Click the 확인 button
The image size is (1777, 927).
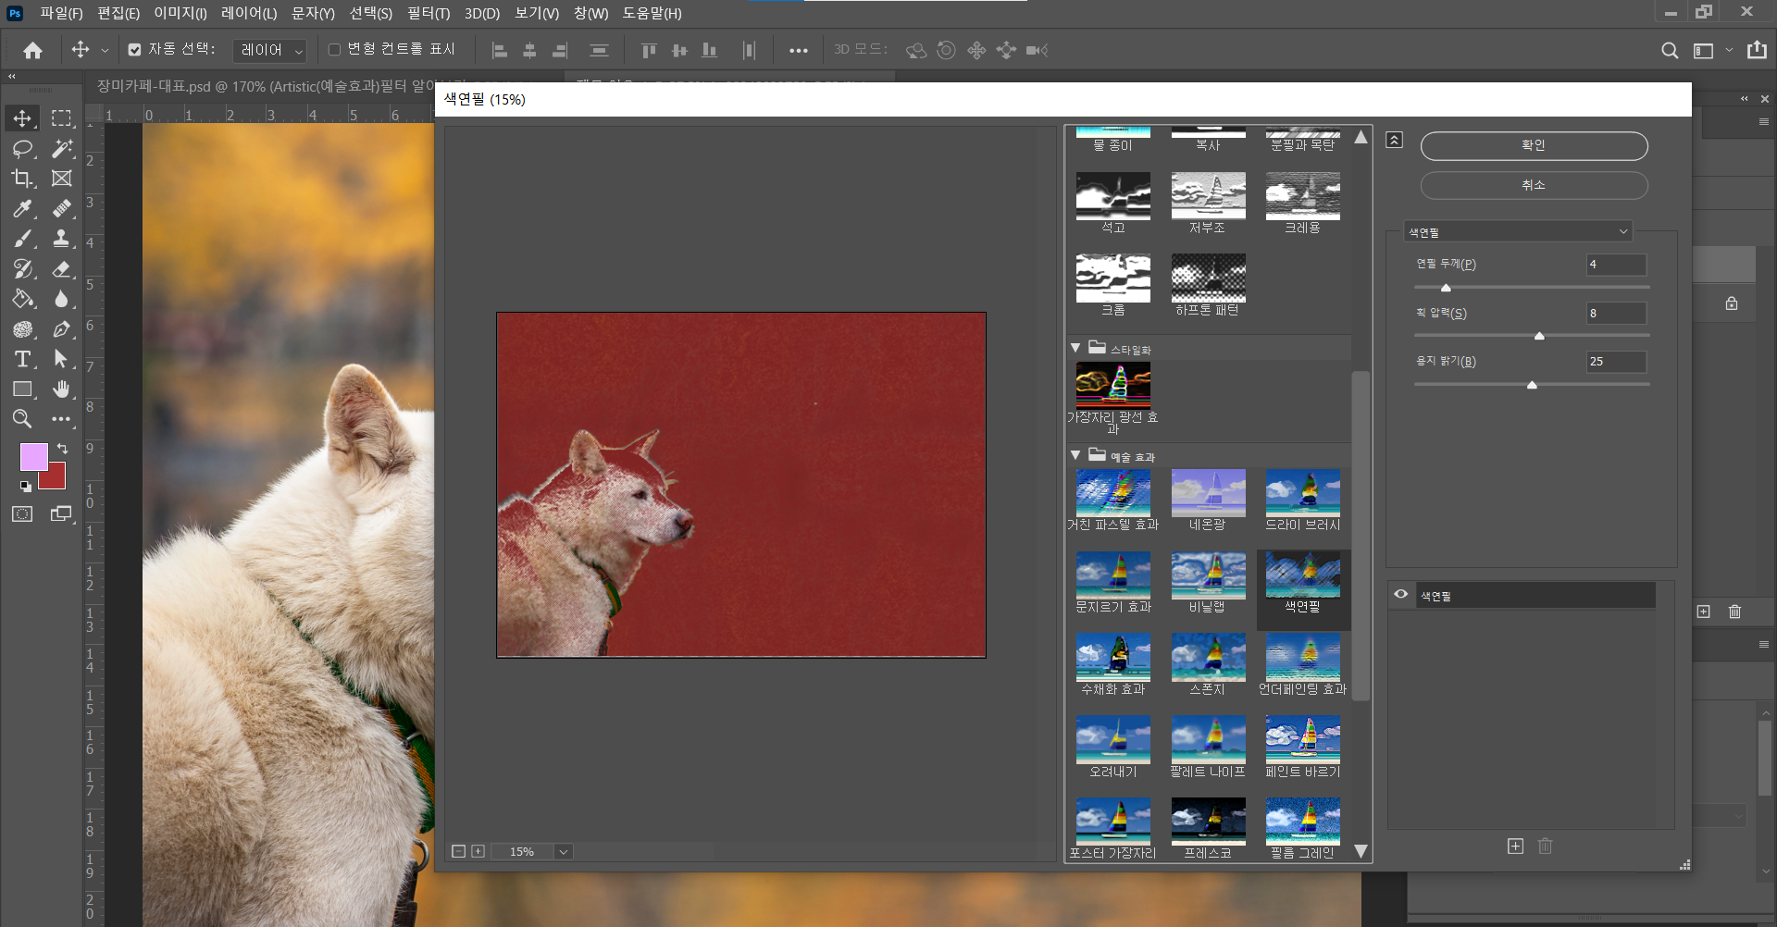point(1534,145)
